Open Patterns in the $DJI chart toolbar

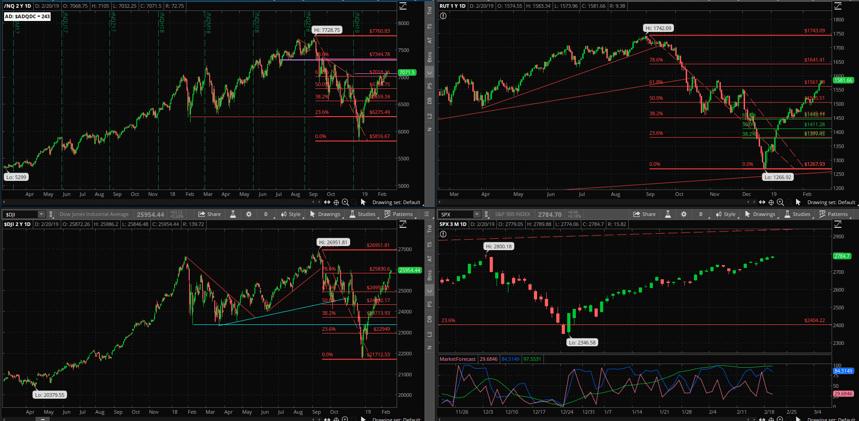[398, 214]
